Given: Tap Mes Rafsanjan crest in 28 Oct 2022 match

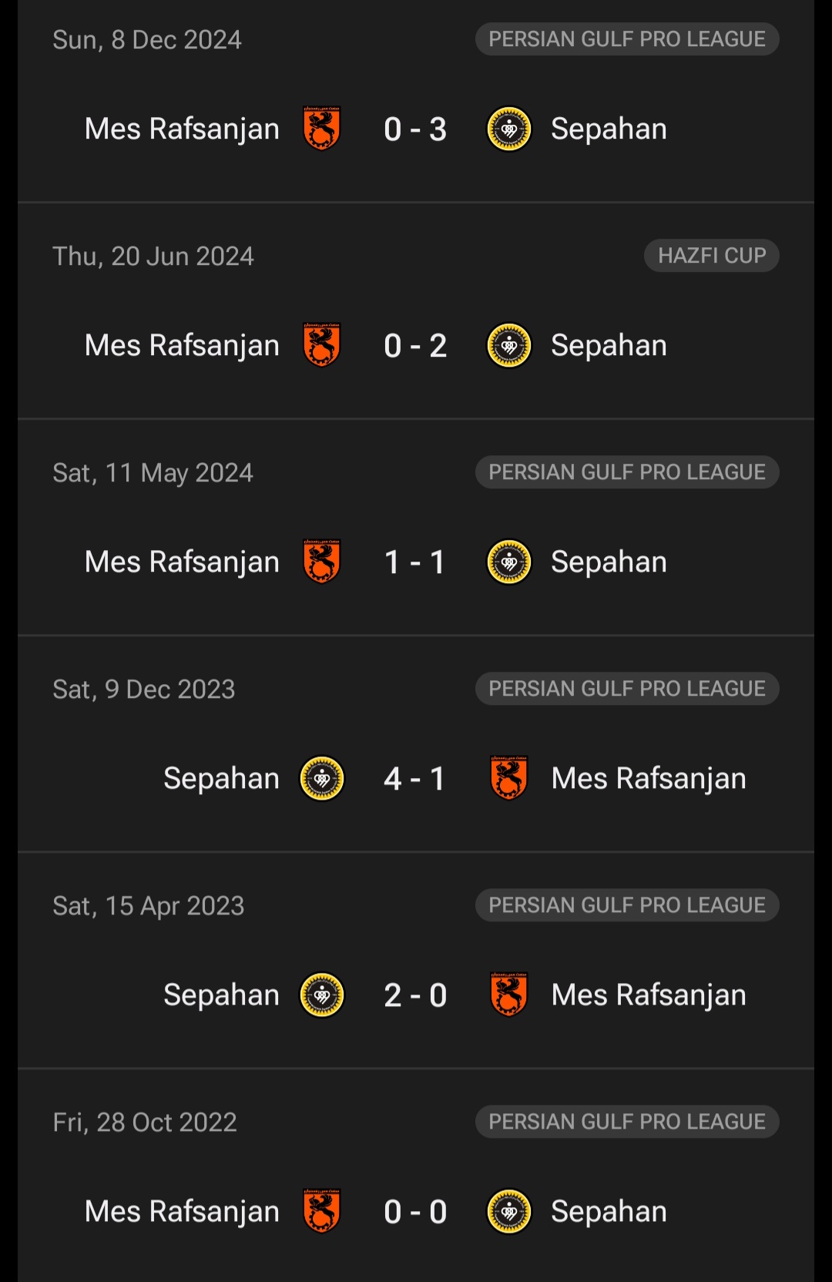Looking at the screenshot, I should tap(321, 1211).
